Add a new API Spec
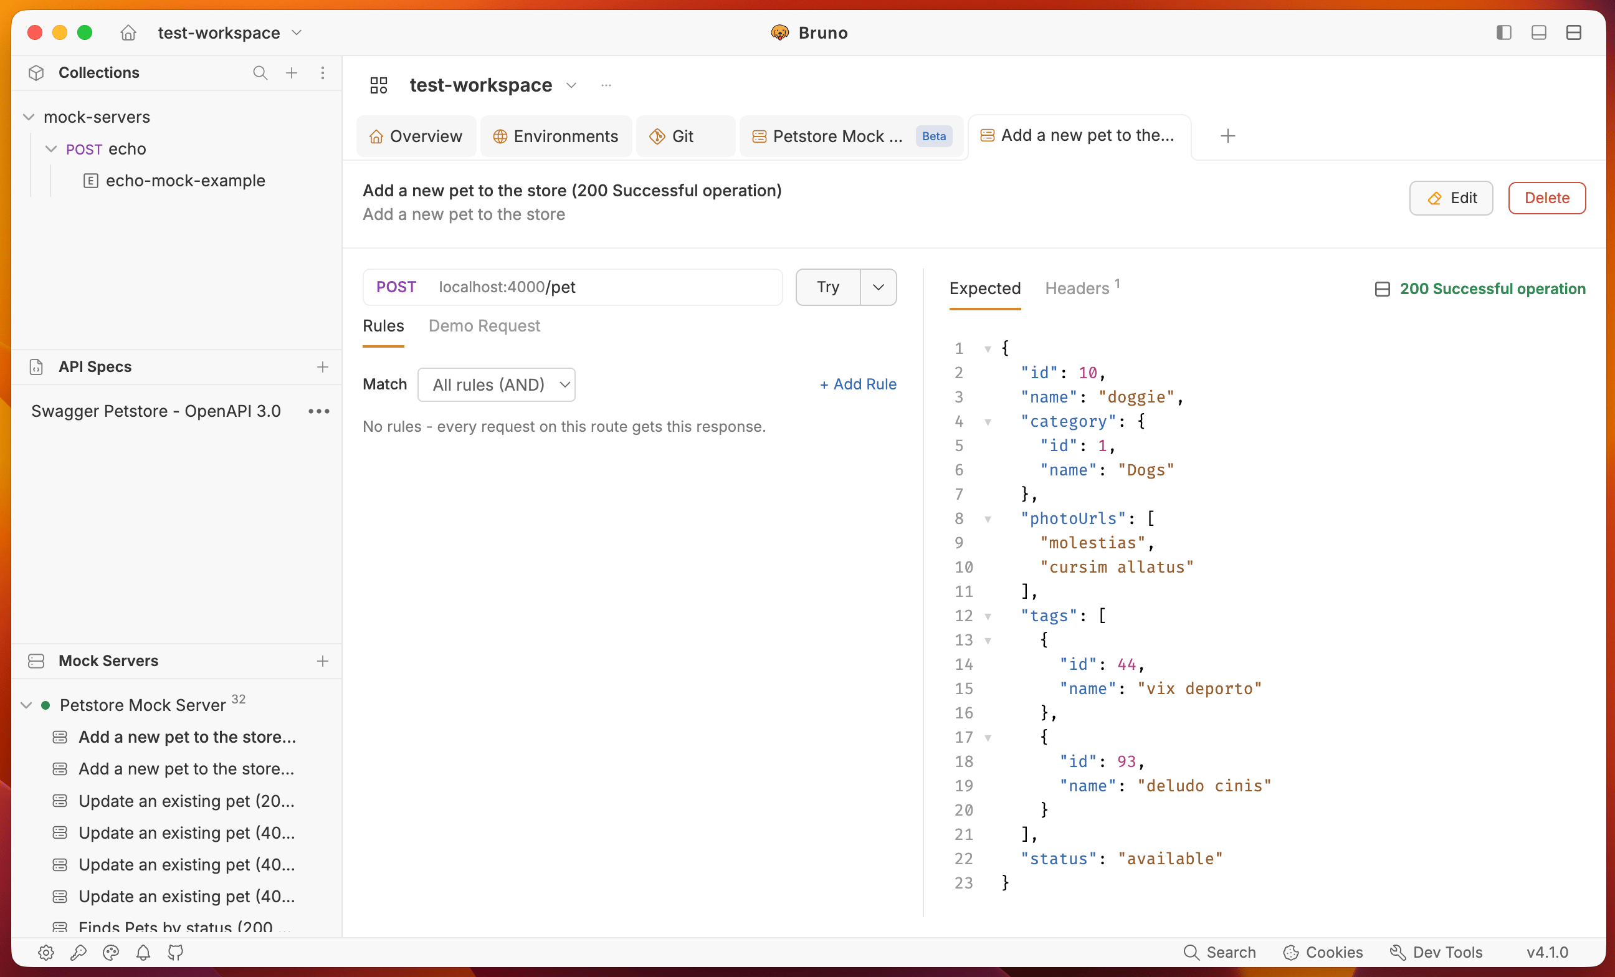Screen dimensions: 1615x977 pyautogui.click(x=323, y=367)
